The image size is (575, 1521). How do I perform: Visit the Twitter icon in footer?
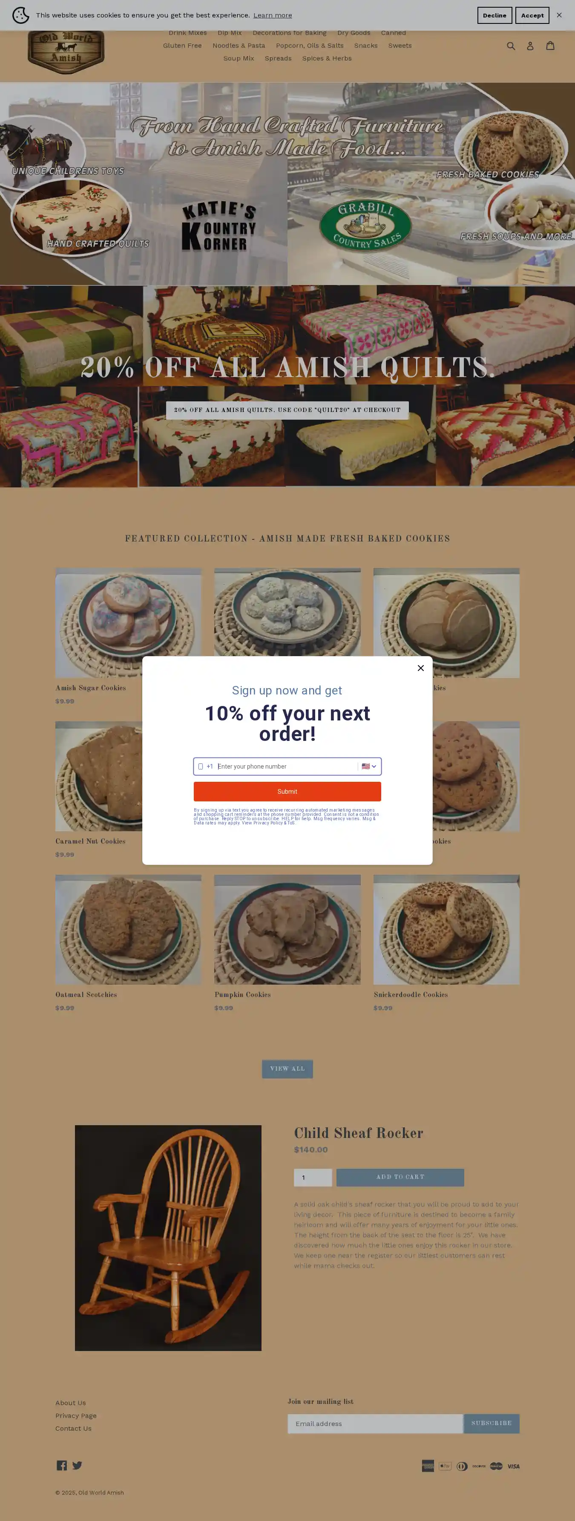[78, 1466]
